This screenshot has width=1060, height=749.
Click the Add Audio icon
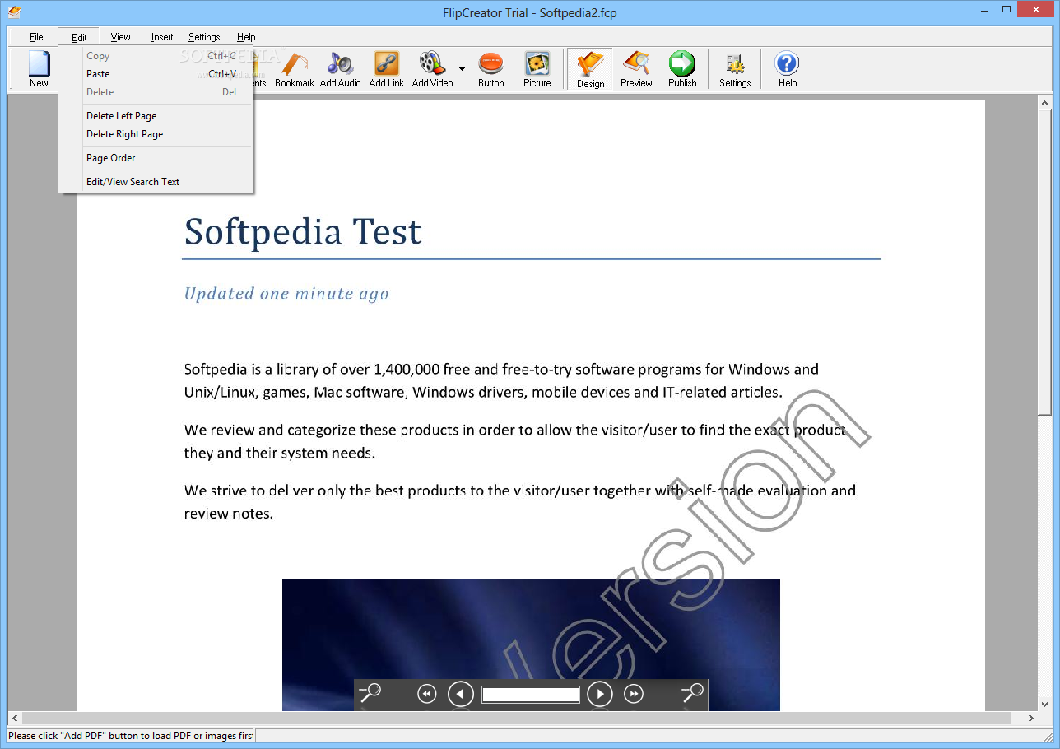[x=340, y=69]
